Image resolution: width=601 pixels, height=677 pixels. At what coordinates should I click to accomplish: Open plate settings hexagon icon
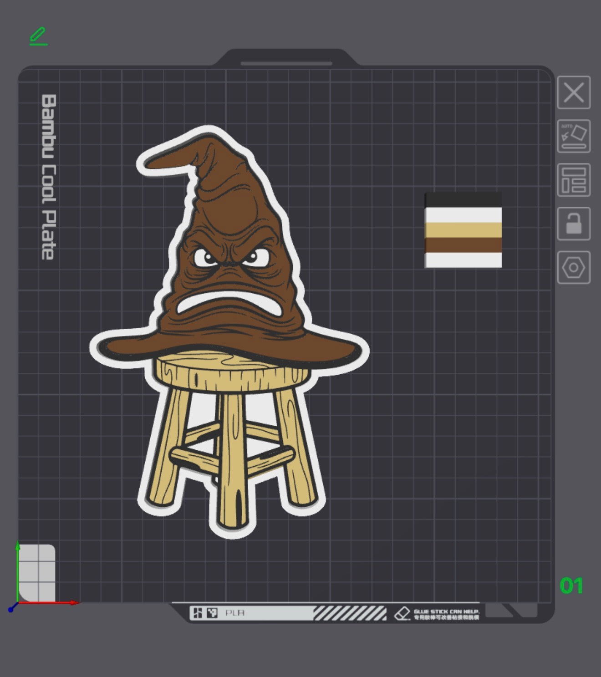pyautogui.click(x=574, y=267)
